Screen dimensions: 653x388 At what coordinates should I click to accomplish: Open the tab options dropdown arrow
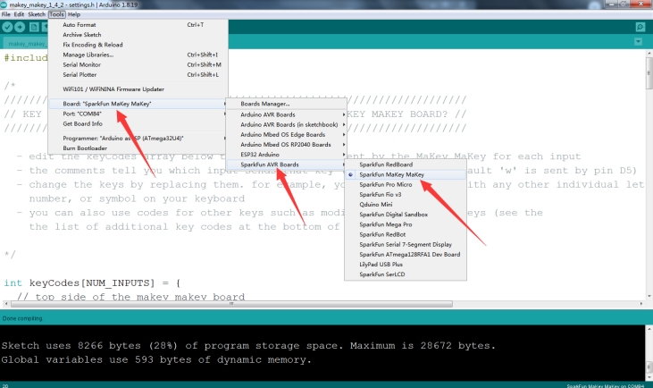click(x=638, y=42)
